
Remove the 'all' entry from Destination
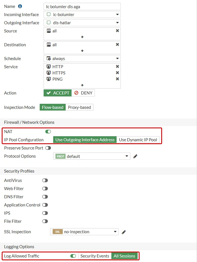point(117,45)
